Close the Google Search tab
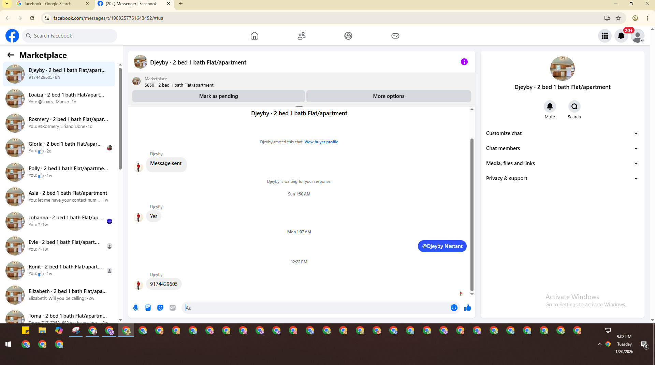The height and width of the screenshot is (365, 655). pos(87,4)
